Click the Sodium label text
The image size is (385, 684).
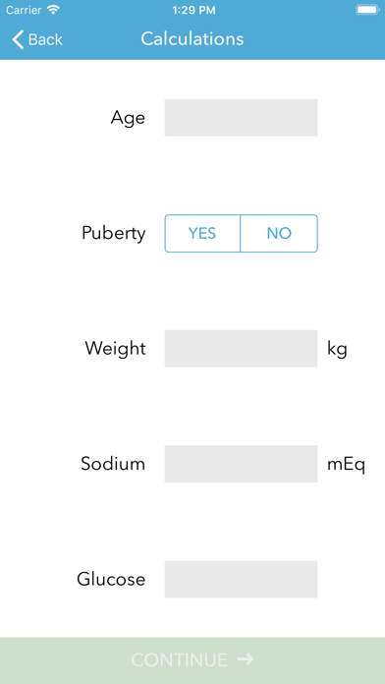(113, 464)
